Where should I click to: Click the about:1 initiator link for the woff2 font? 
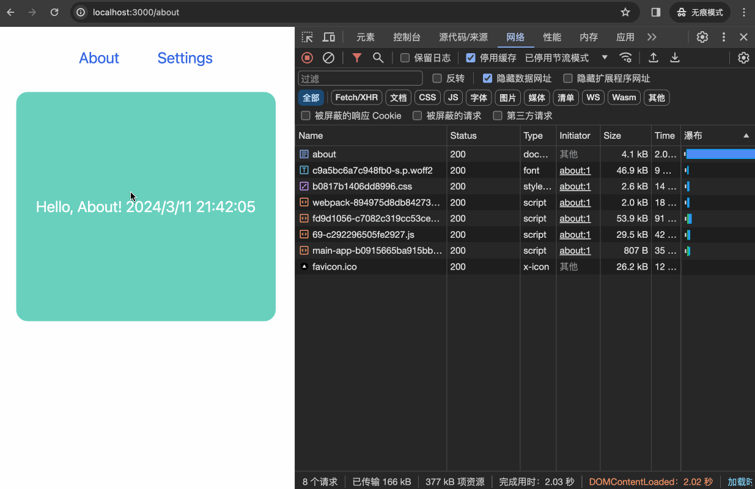pos(575,170)
